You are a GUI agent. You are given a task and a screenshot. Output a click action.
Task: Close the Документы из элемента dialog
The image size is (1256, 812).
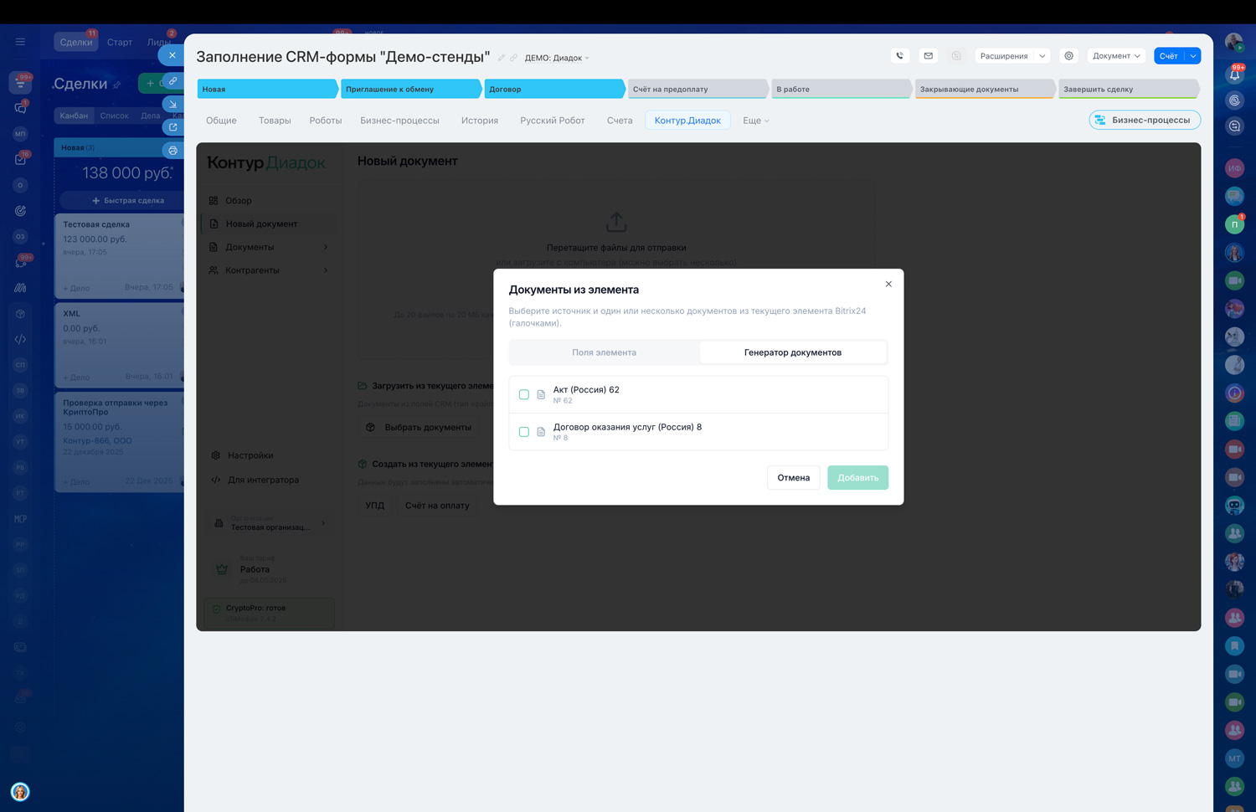tap(888, 284)
